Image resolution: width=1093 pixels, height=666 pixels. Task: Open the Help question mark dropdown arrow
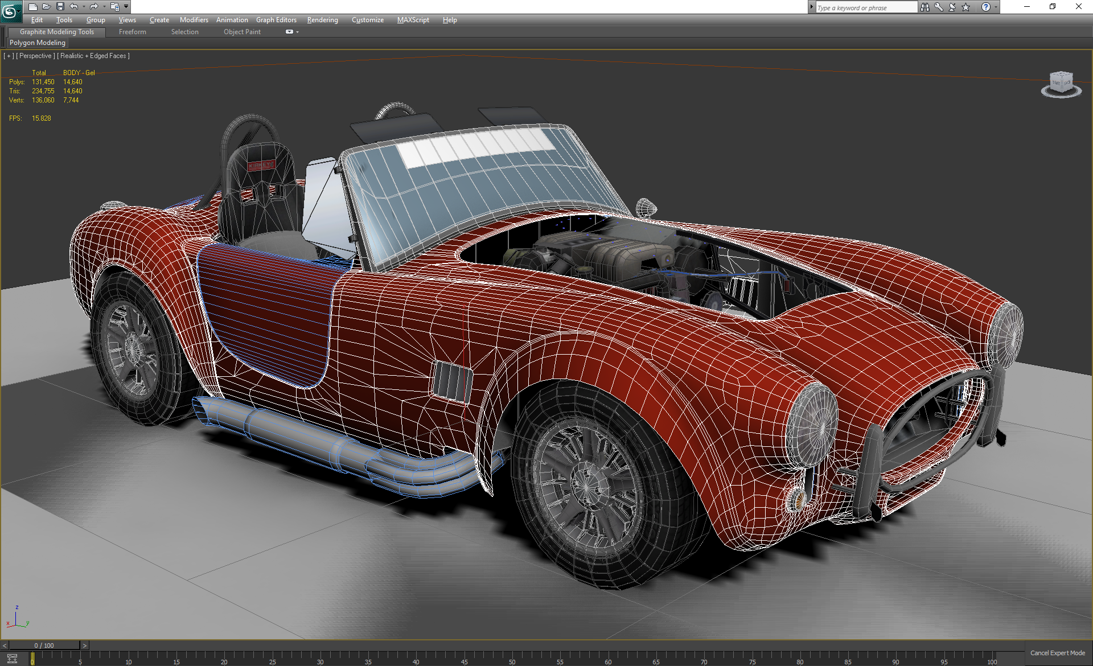pyautogui.click(x=996, y=7)
